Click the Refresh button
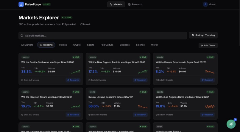Viewport: 240px width, 132px height. click(x=85, y=24)
